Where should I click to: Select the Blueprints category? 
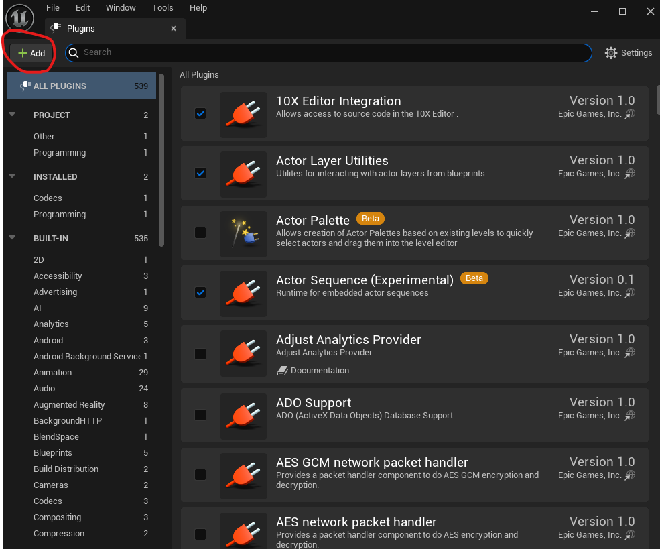tap(53, 452)
